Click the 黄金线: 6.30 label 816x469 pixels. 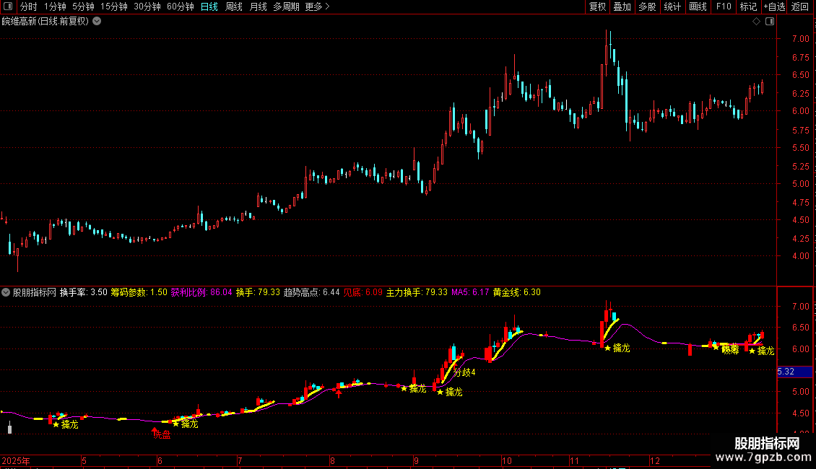tap(517, 292)
